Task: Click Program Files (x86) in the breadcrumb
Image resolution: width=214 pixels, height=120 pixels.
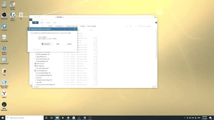Action: (x=72, y=26)
